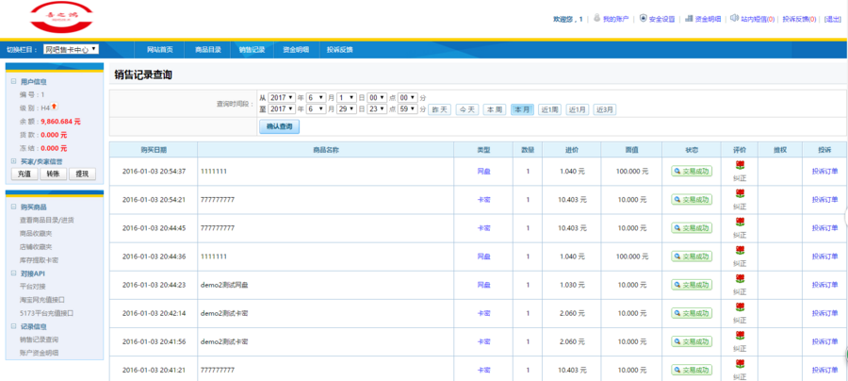
Task: Open 投诉反馈 in the blue navigation bar
Action: coord(339,49)
